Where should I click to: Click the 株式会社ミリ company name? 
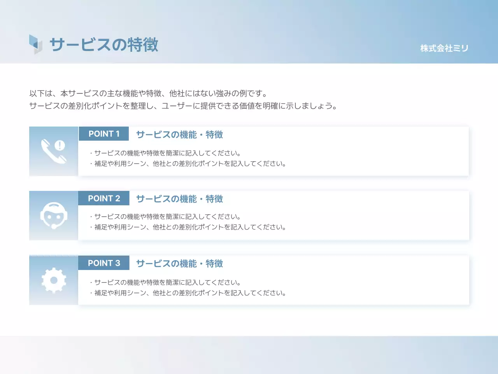pyautogui.click(x=445, y=48)
